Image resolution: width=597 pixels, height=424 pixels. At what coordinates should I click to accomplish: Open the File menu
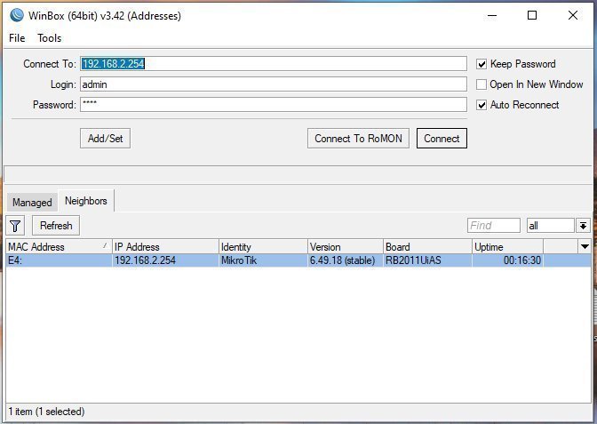tap(17, 38)
